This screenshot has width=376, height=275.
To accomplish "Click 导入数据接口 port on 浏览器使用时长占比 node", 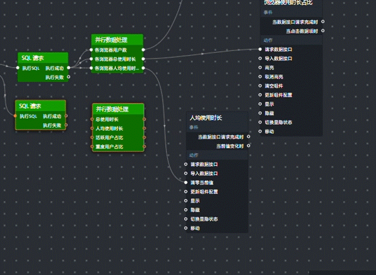I will click(x=260, y=58).
